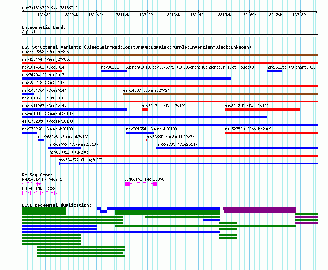Click nsv10186 (Perry2008) label
The image size is (328, 270).
[44, 98]
